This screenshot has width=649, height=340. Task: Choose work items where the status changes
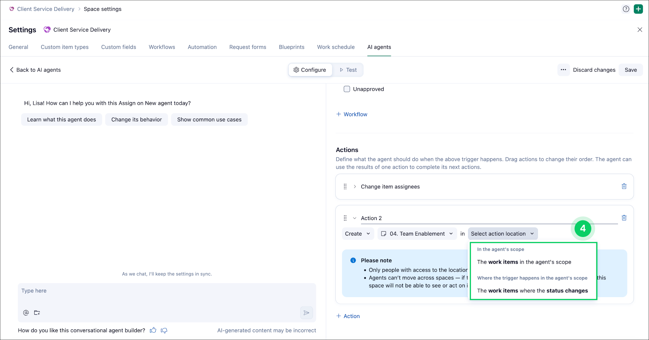[533, 291]
